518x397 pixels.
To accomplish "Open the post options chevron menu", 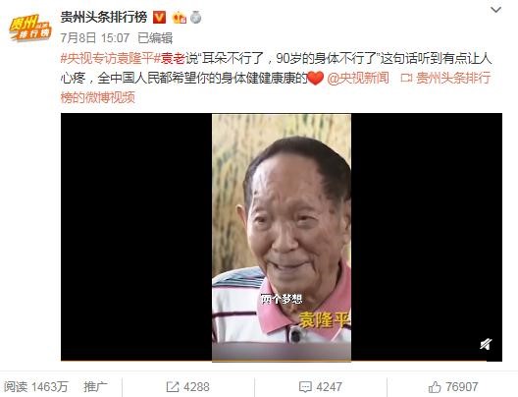I will pos(495,10).
